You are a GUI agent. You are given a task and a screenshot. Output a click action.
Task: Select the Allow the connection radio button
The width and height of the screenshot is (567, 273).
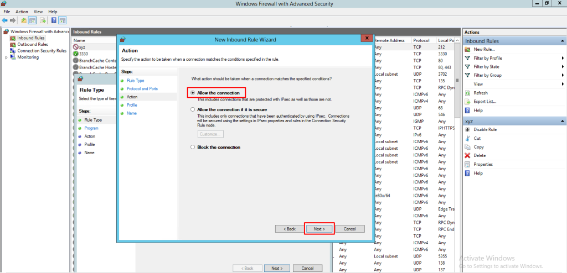click(x=193, y=93)
